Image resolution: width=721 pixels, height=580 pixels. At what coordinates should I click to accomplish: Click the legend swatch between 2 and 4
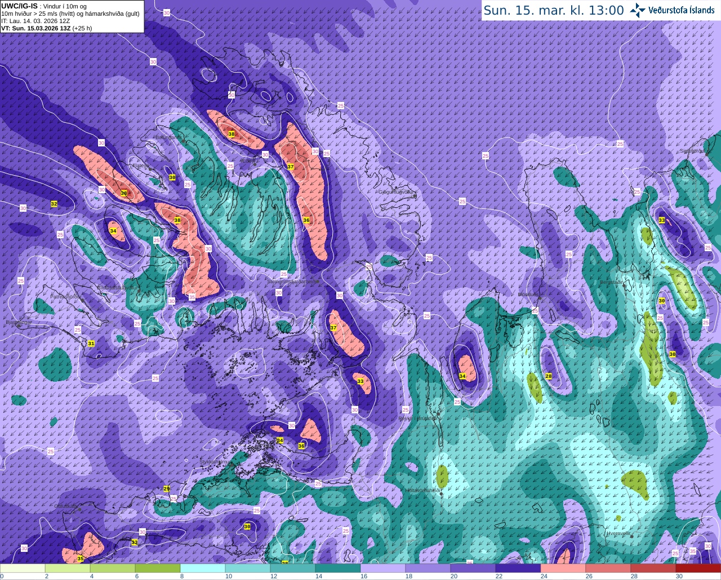[68, 568]
